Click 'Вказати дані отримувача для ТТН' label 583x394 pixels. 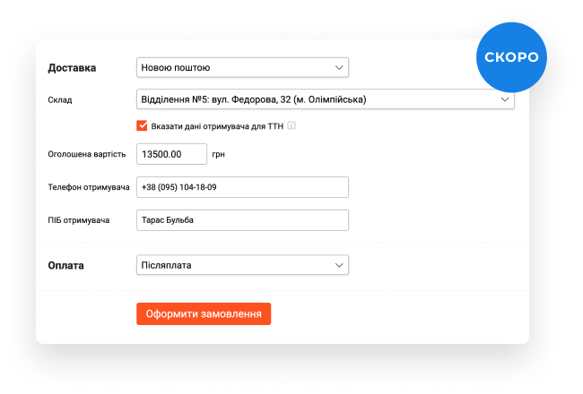pyautogui.click(x=217, y=126)
